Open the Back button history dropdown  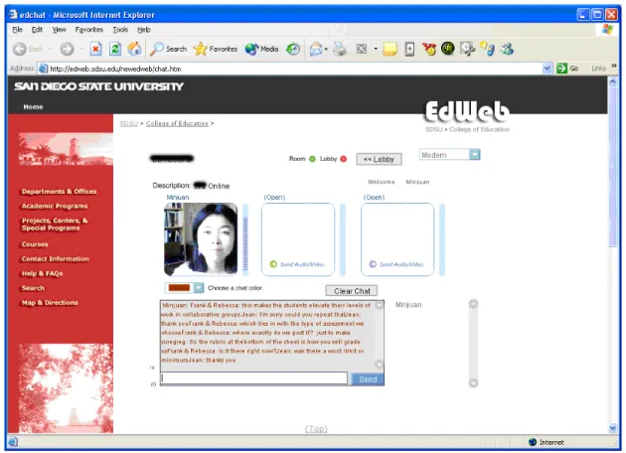[x=51, y=49]
